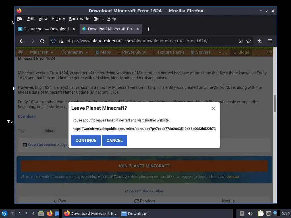The width and height of the screenshot is (291, 218).
Task: Close the TLauncher tab
Action: 74,29
